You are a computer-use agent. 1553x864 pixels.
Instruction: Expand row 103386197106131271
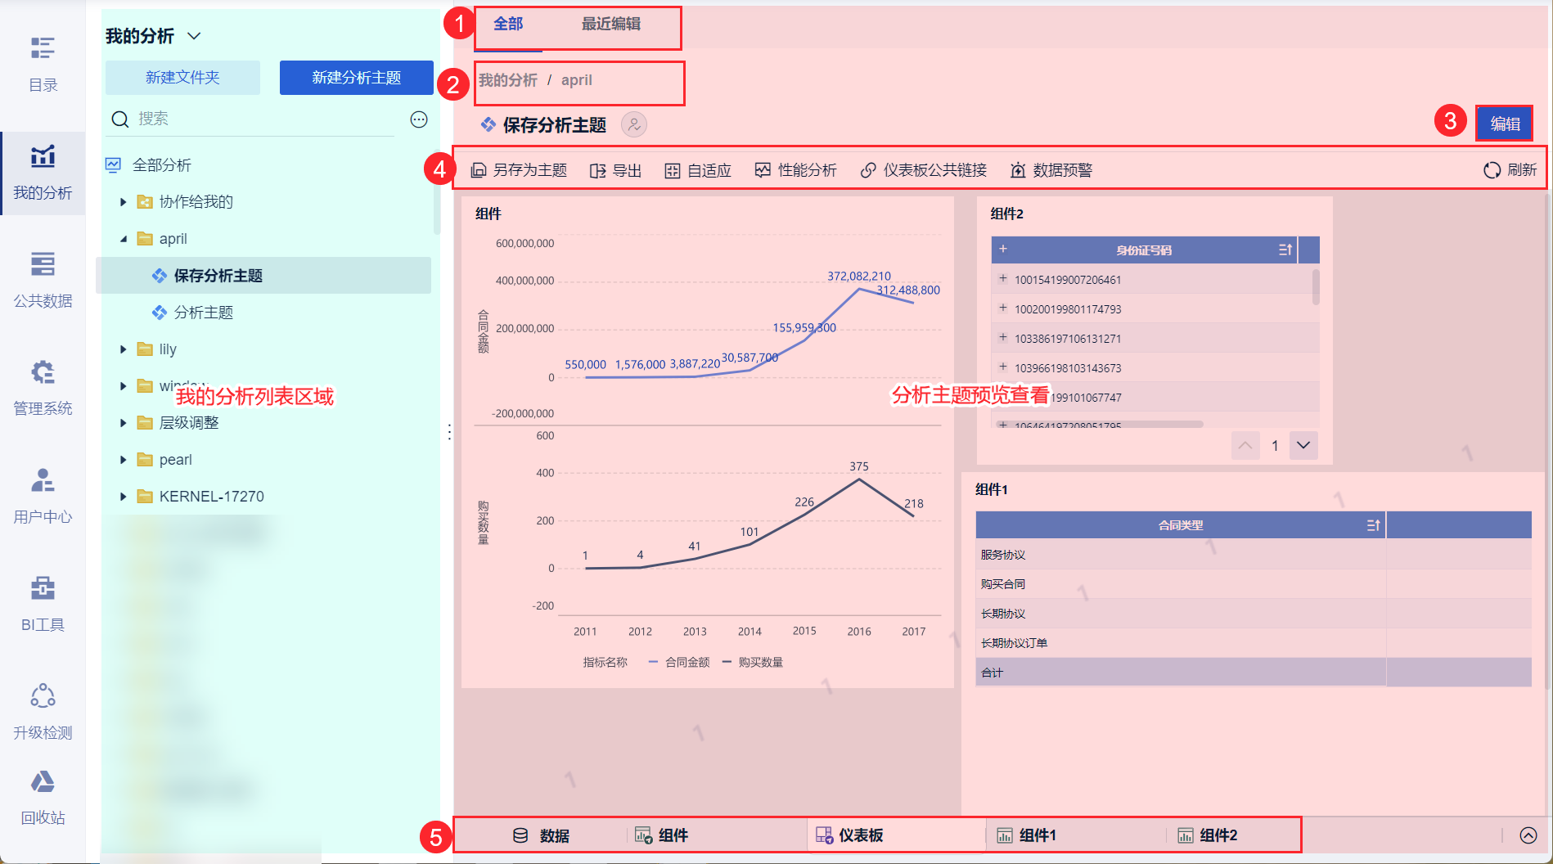pyautogui.click(x=1003, y=338)
